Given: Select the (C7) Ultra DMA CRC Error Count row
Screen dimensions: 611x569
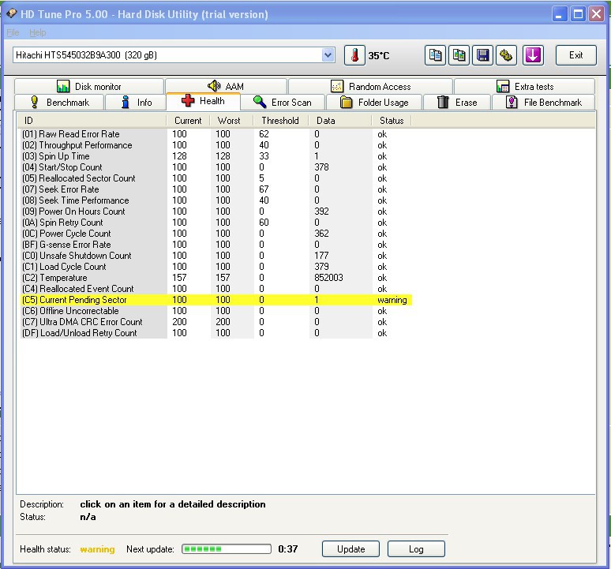Looking at the screenshot, I should click(x=215, y=322).
